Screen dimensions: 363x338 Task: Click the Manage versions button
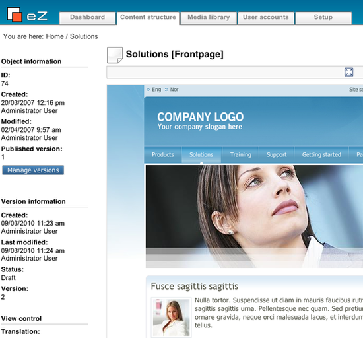[33, 170]
